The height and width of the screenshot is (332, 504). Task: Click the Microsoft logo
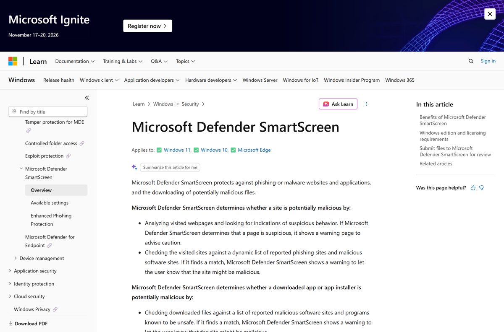point(13,61)
